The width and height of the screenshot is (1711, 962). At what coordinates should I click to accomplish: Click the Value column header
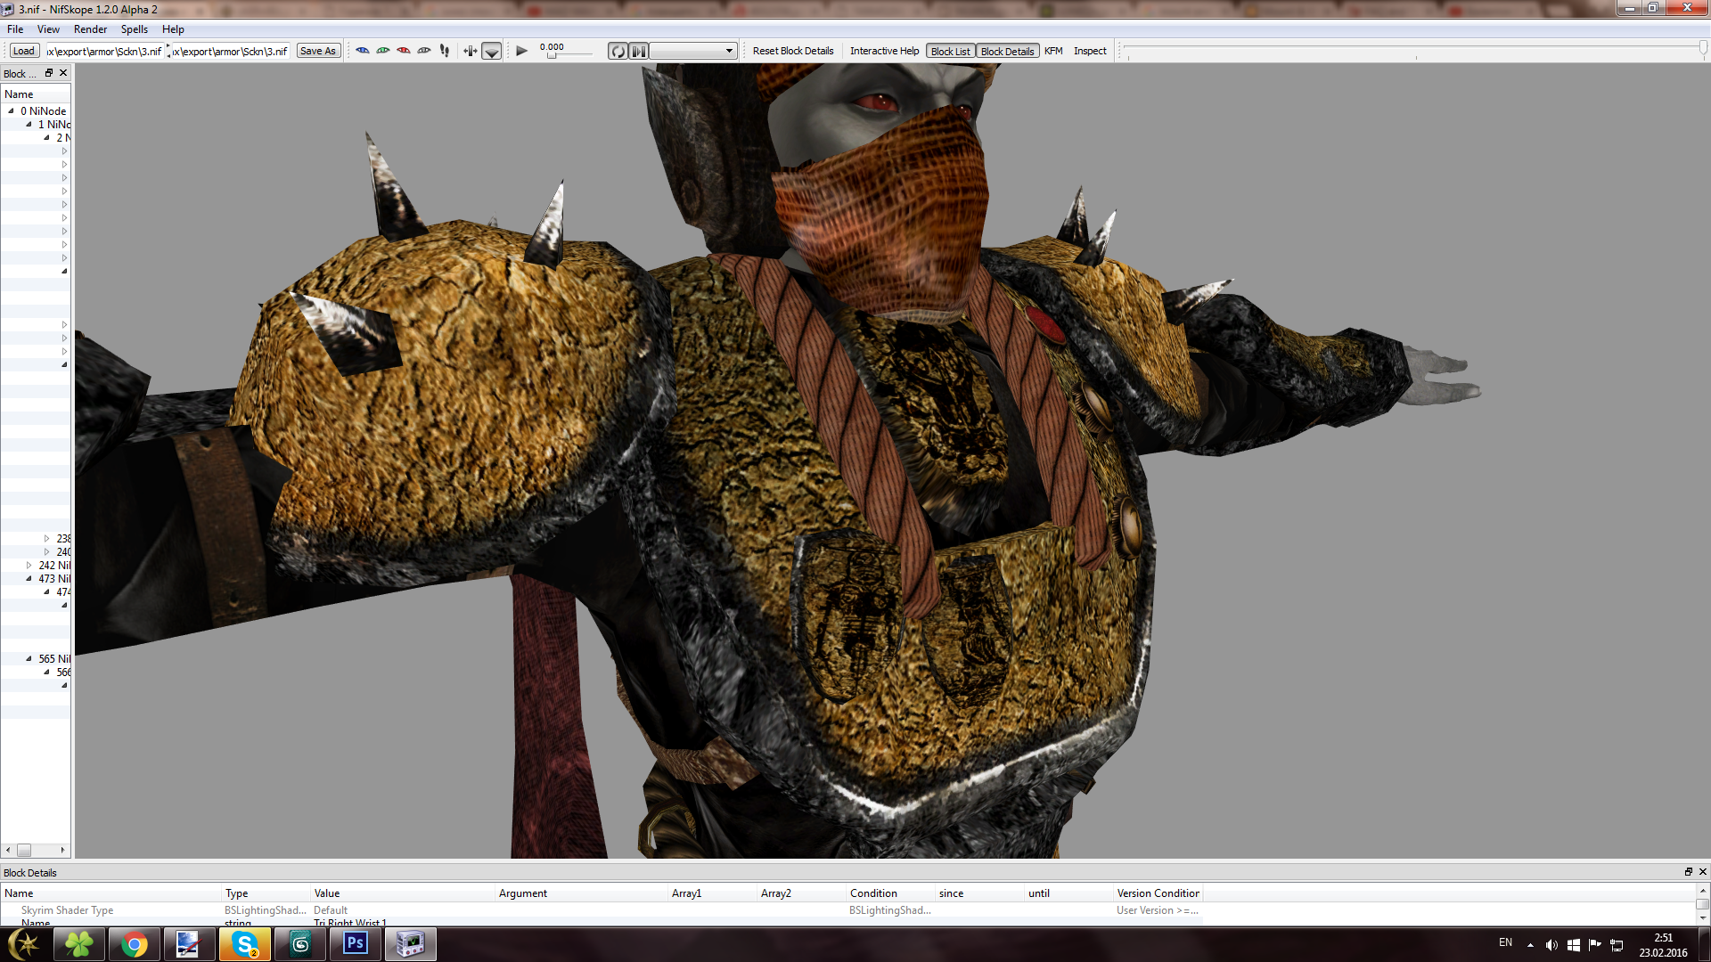(403, 893)
